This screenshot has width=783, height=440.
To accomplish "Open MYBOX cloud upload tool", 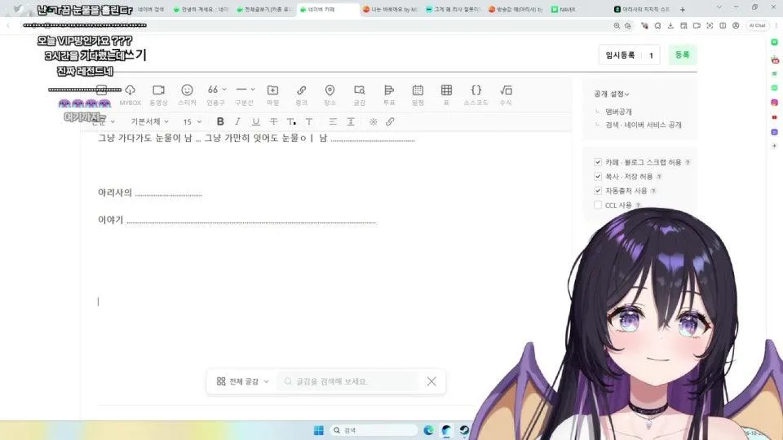I will [130, 95].
